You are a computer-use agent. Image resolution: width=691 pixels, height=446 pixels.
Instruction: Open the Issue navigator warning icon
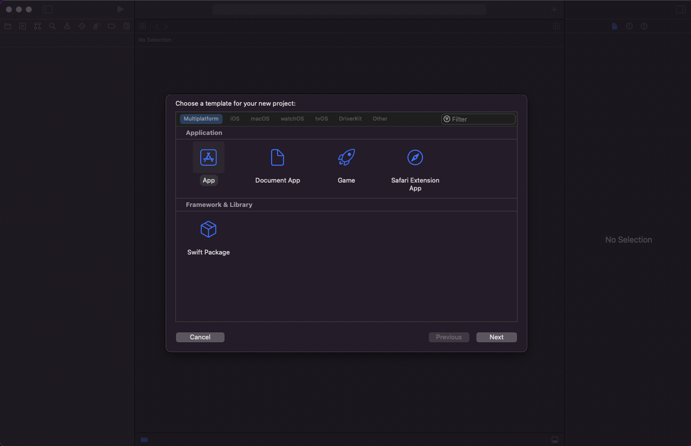click(67, 26)
